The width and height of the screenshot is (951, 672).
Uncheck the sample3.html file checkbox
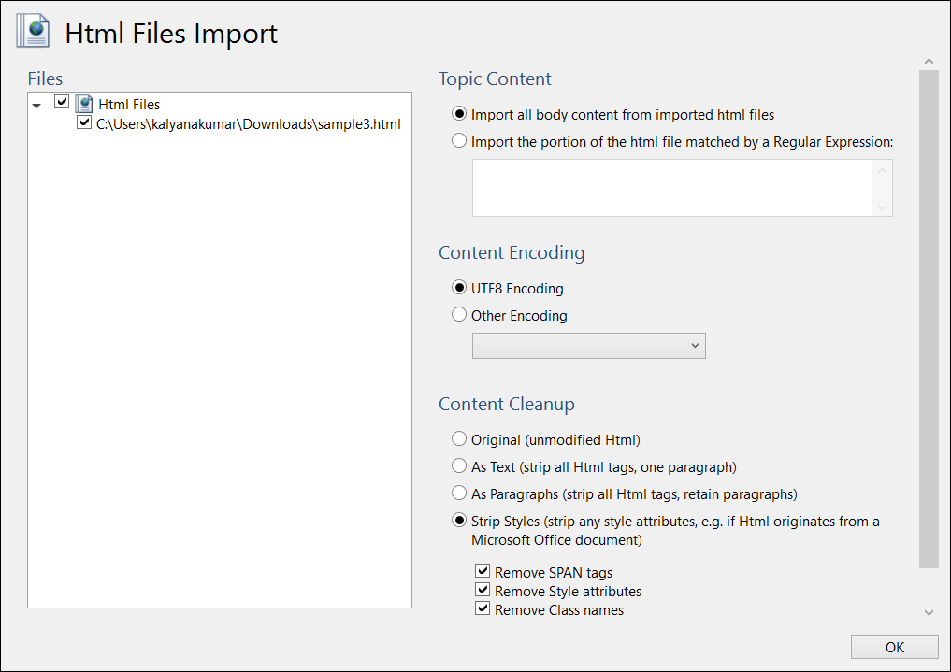pyautogui.click(x=84, y=122)
